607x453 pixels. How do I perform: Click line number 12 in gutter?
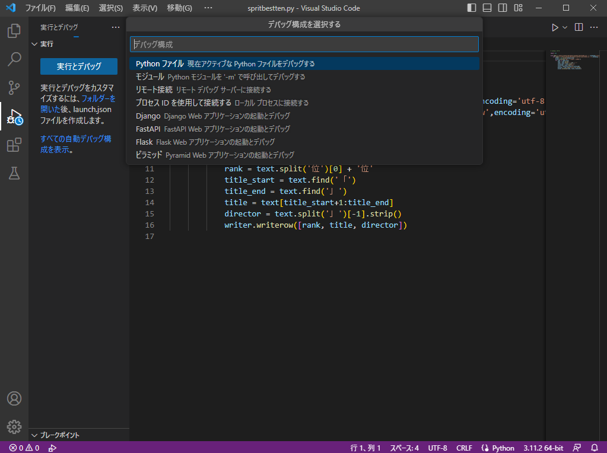pyautogui.click(x=150, y=180)
